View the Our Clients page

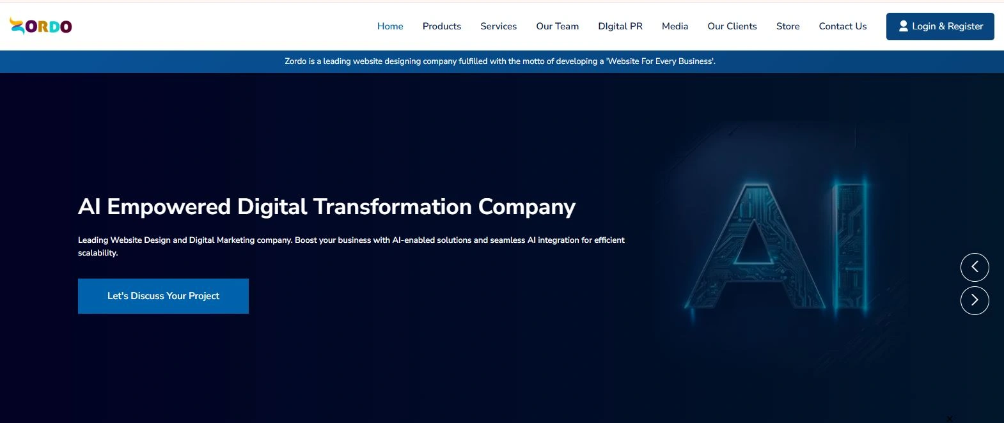tap(732, 26)
